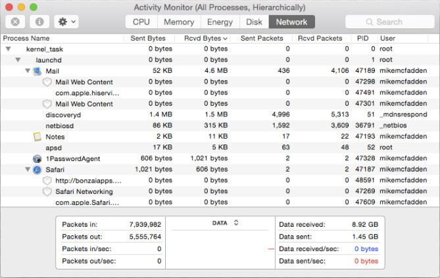Sort by Process Name column

tap(62, 38)
